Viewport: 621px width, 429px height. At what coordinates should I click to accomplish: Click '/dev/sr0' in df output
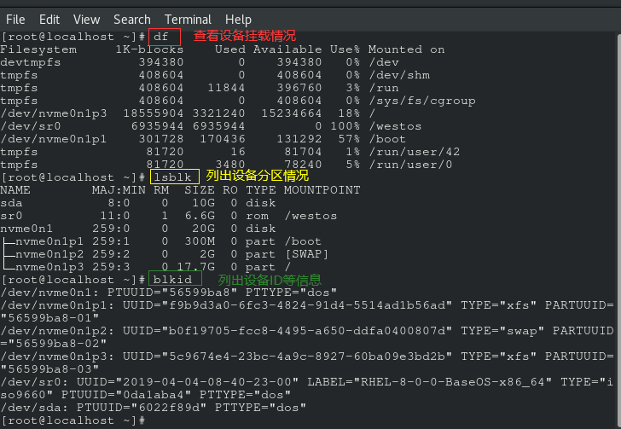click(31, 126)
